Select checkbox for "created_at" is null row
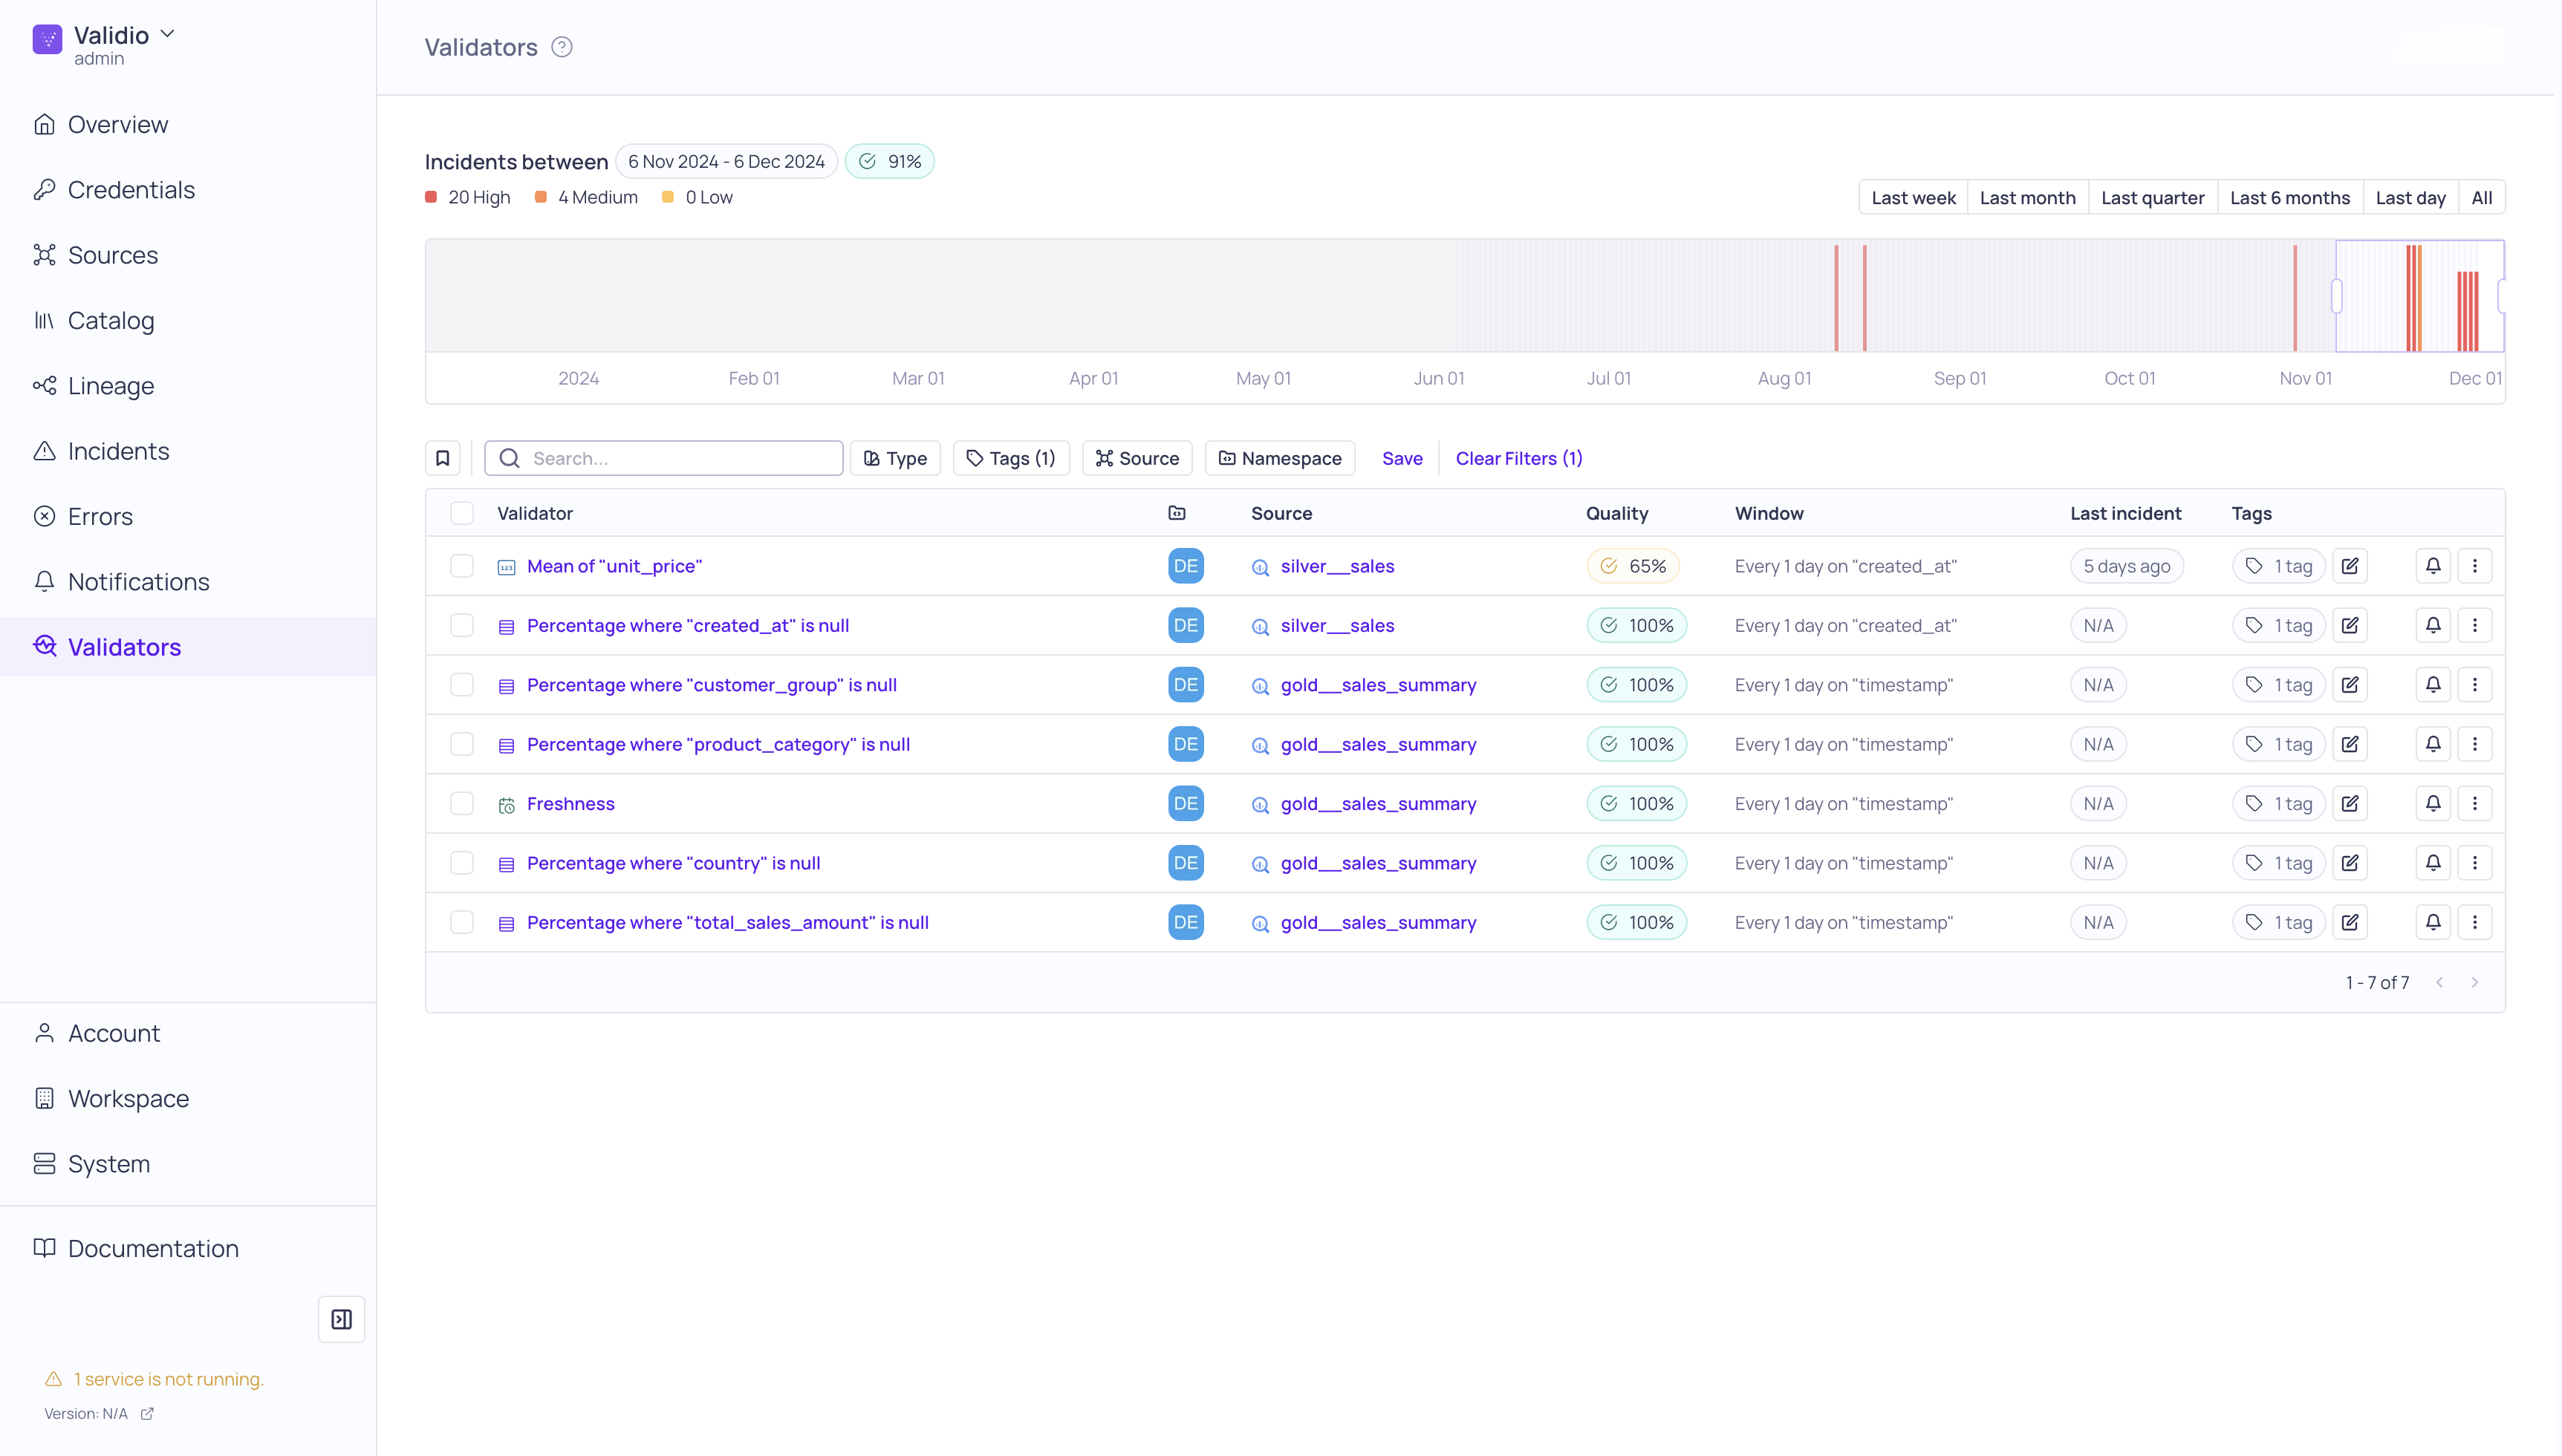The height and width of the screenshot is (1456, 2562). (x=461, y=625)
